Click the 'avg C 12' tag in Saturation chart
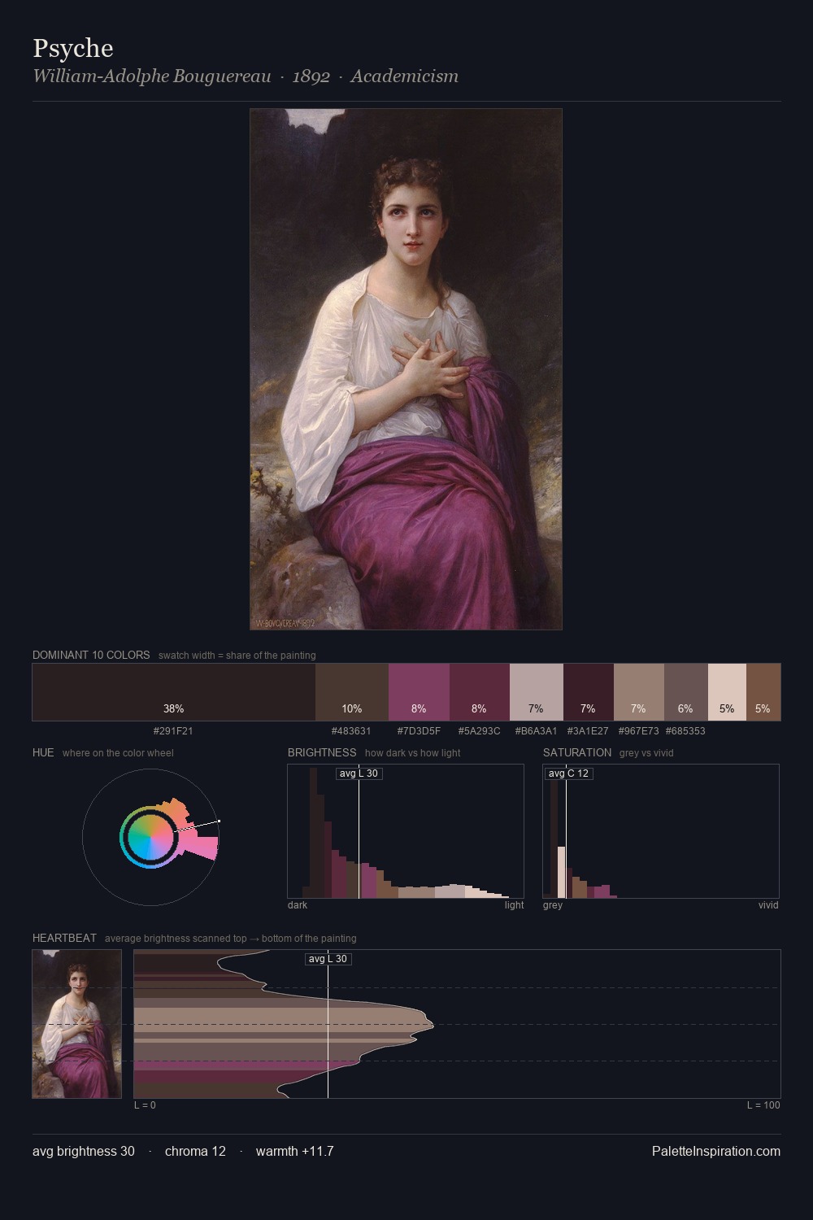 568,773
